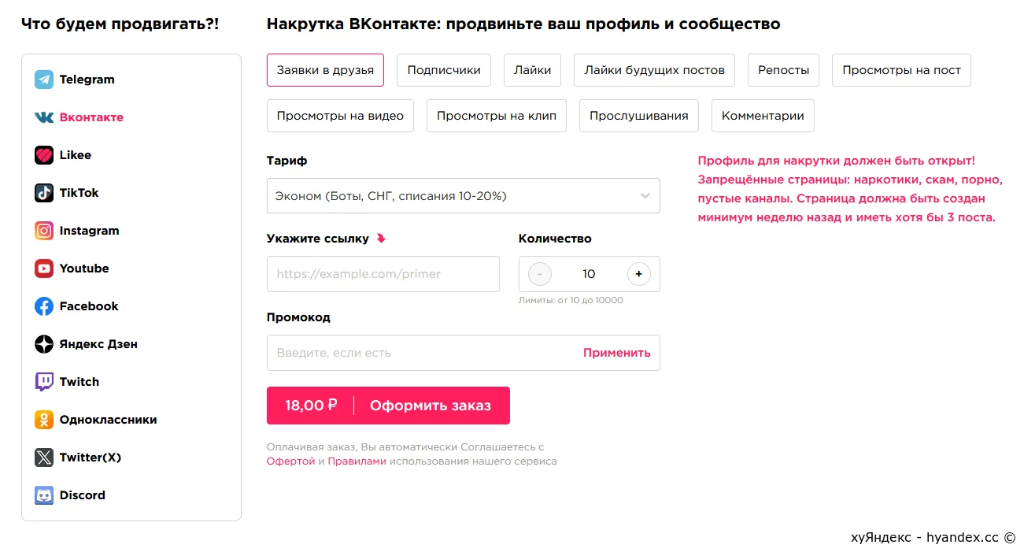Image resolution: width=1024 pixels, height=552 pixels.
Task: Click the Likee heart icon
Action: click(44, 155)
